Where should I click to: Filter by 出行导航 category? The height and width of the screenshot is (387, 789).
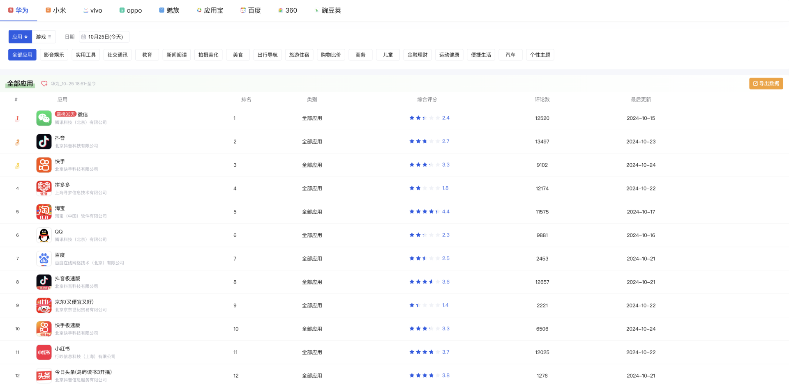click(x=268, y=55)
